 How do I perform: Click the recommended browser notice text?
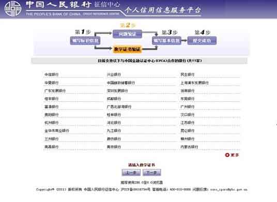142,182
